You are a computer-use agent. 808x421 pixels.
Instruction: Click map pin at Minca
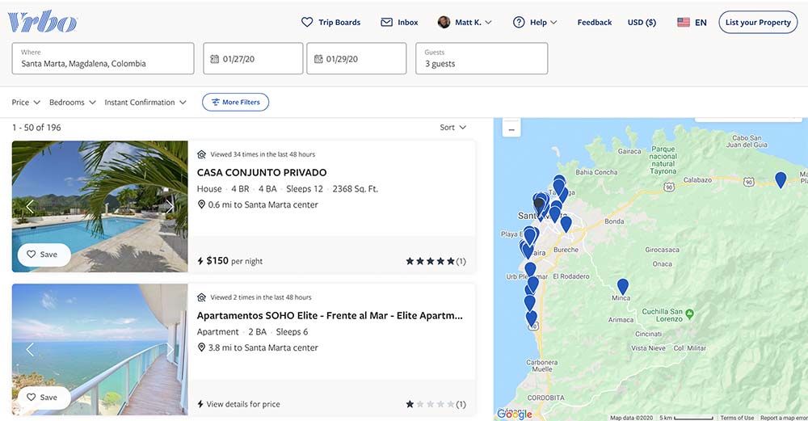(x=622, y=287)
